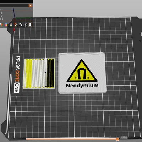This screenshot has height=142, width=142.
Task: Toggle the shells wireframe cube icon
Action: coord(26,24)
